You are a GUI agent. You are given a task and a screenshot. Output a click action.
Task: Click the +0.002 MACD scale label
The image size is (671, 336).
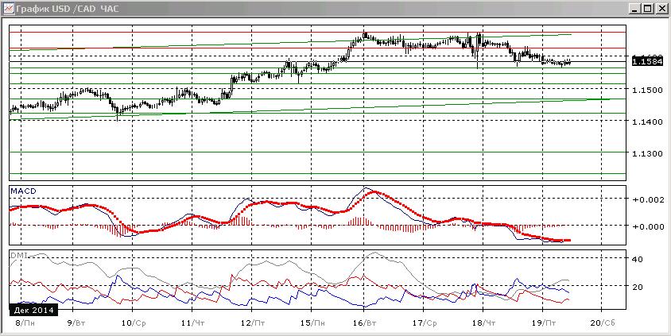pyautogui.click(x=646, y=199)
